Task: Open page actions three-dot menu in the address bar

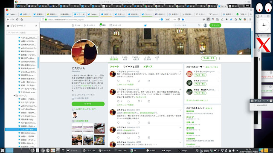Action: click(x=175, y=20)
